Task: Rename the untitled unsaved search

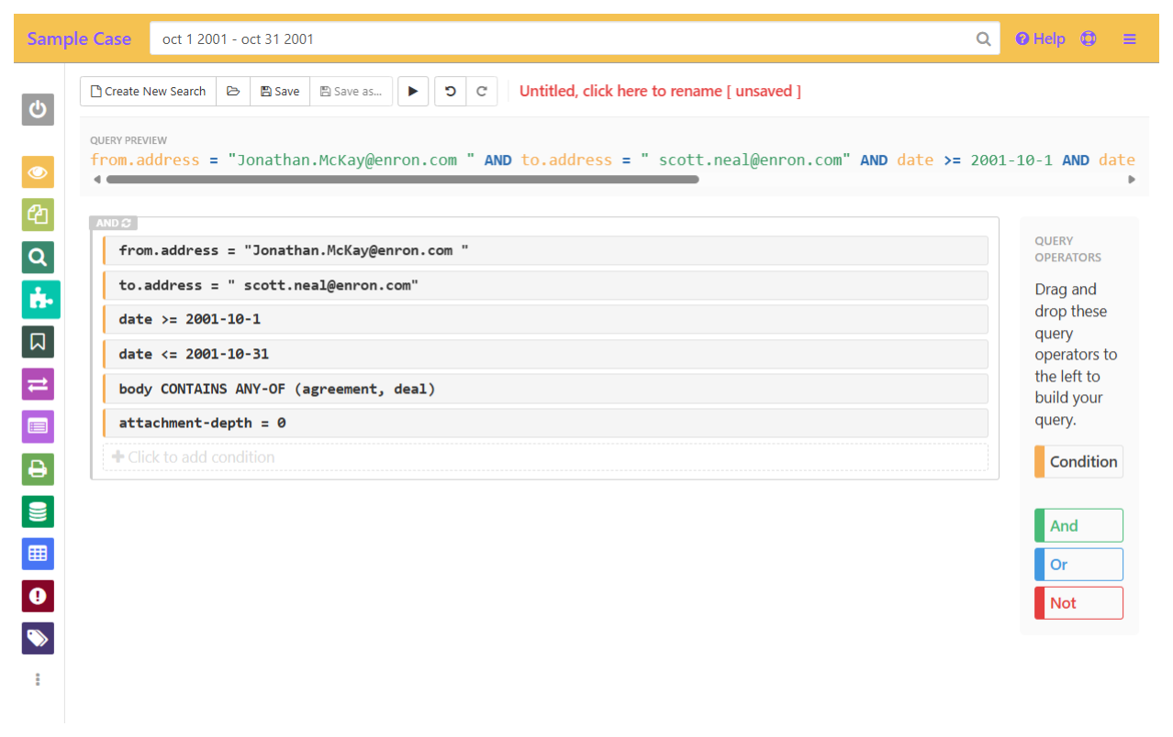Action: point(660,92)
